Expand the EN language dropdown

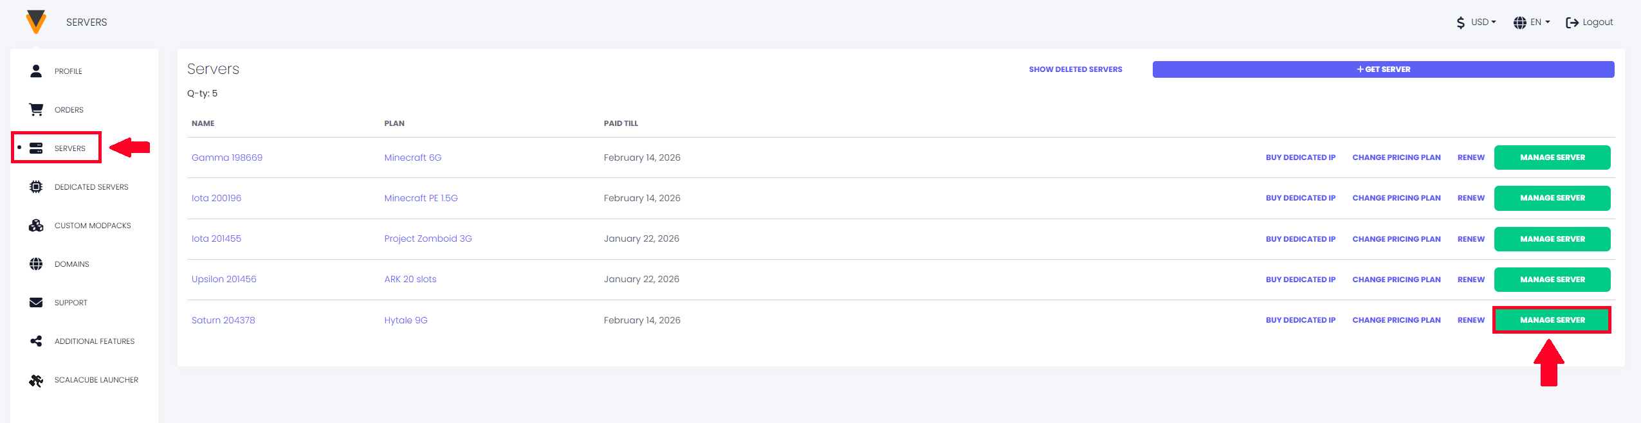1537,21
